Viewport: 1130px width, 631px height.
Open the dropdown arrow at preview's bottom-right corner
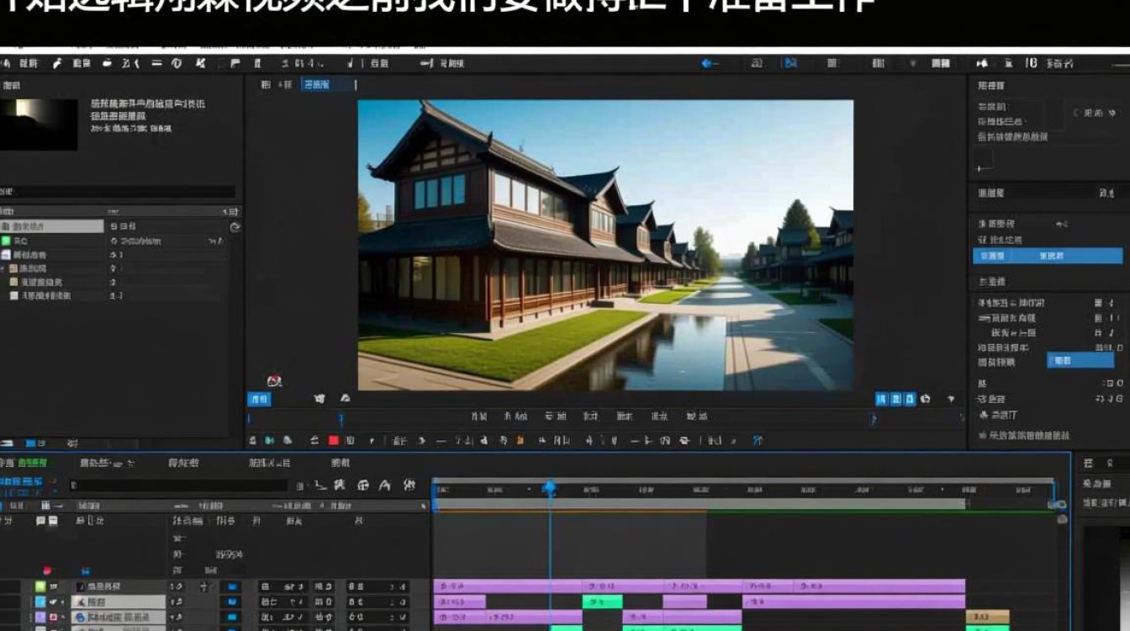click(951, 400)
